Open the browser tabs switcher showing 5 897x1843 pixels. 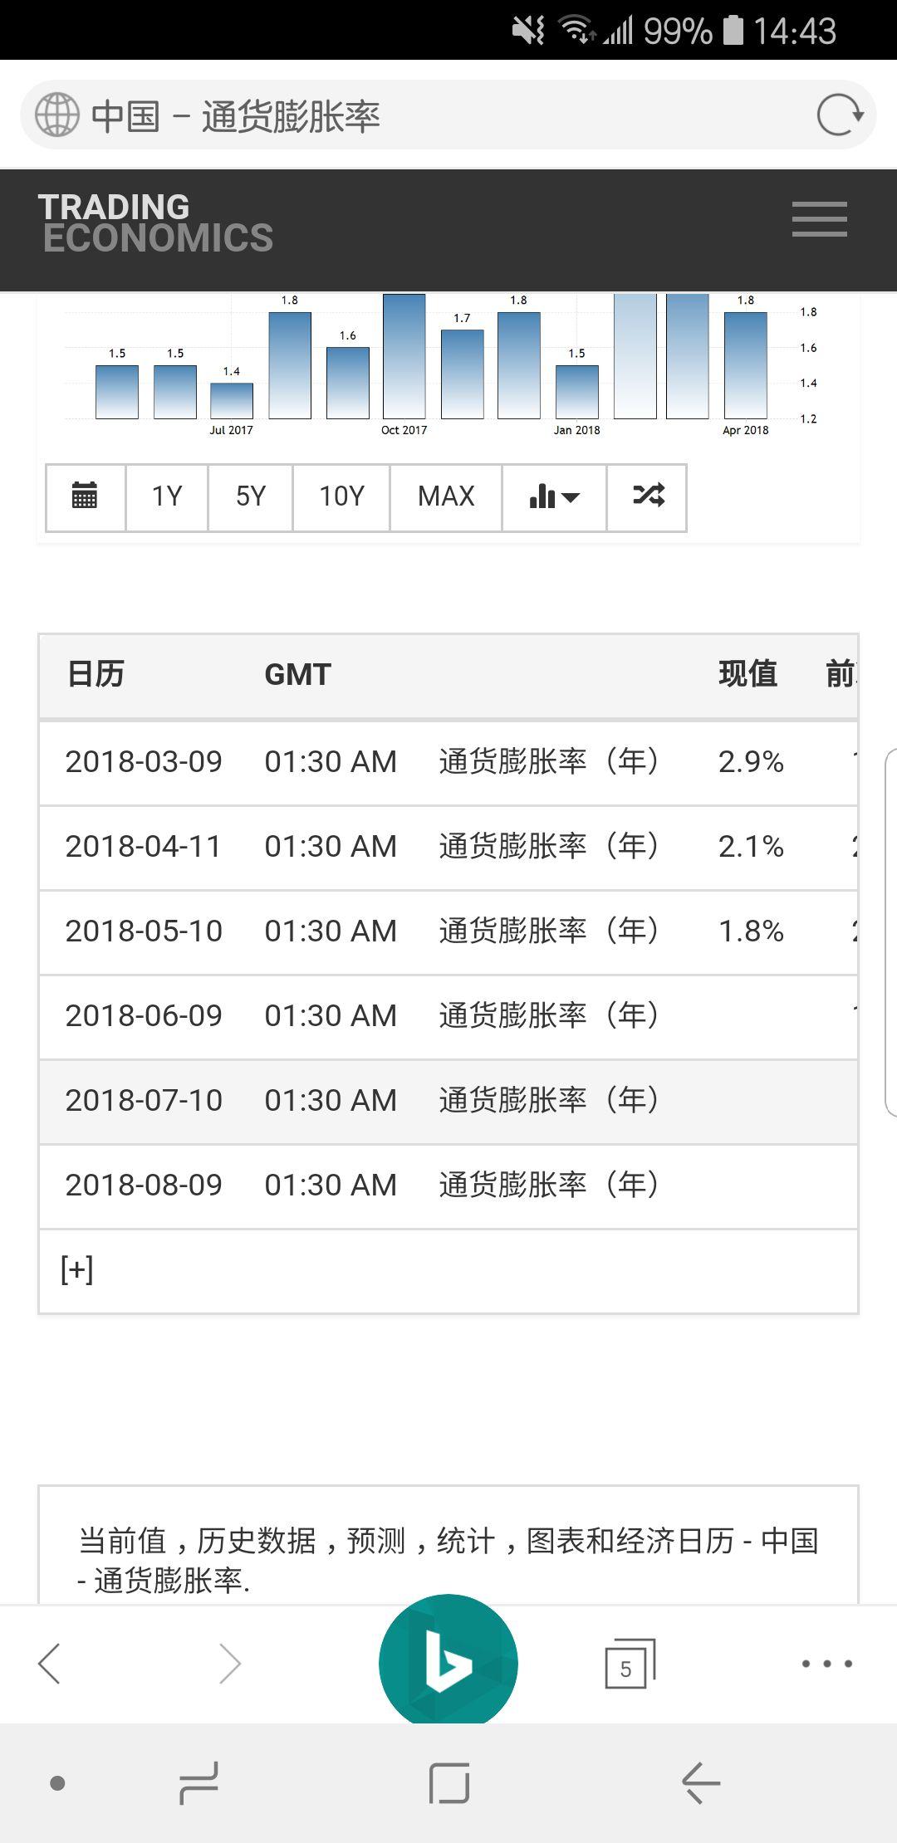630,1663
